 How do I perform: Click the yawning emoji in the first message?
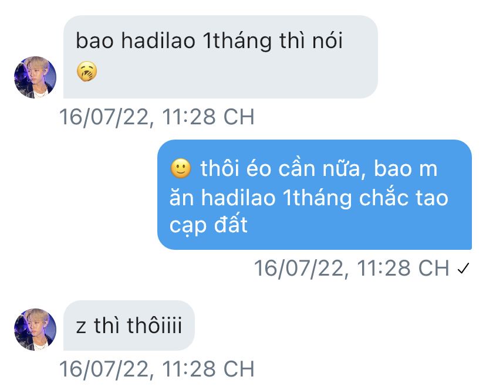(x=87, y=72)
